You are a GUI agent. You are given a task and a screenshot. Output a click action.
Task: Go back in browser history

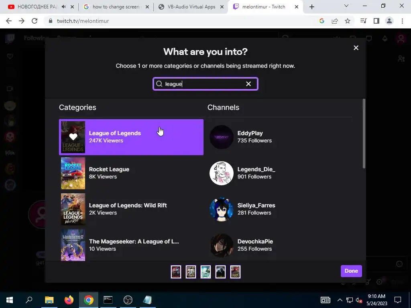tap(9, 21)
